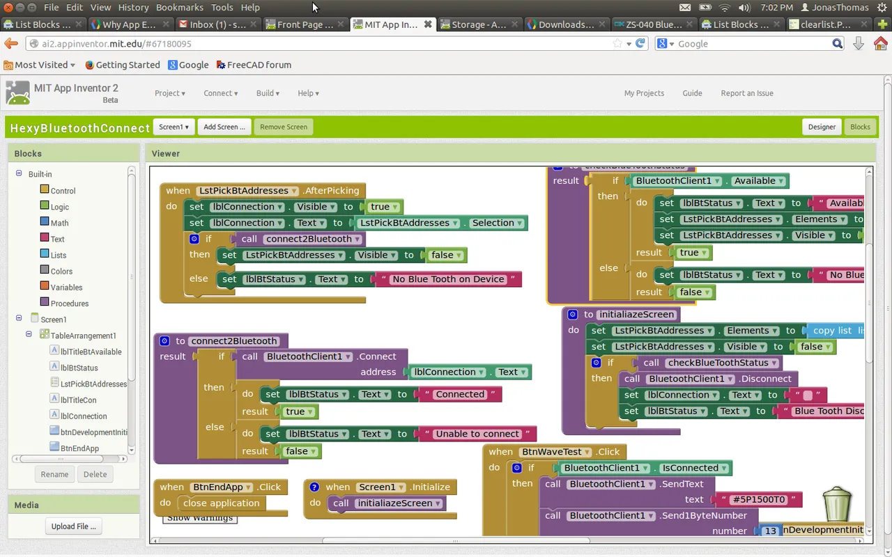The image size is (892, 557).
Task: Switch to the Front Page browser tab
Action: (x=306, y=24)
